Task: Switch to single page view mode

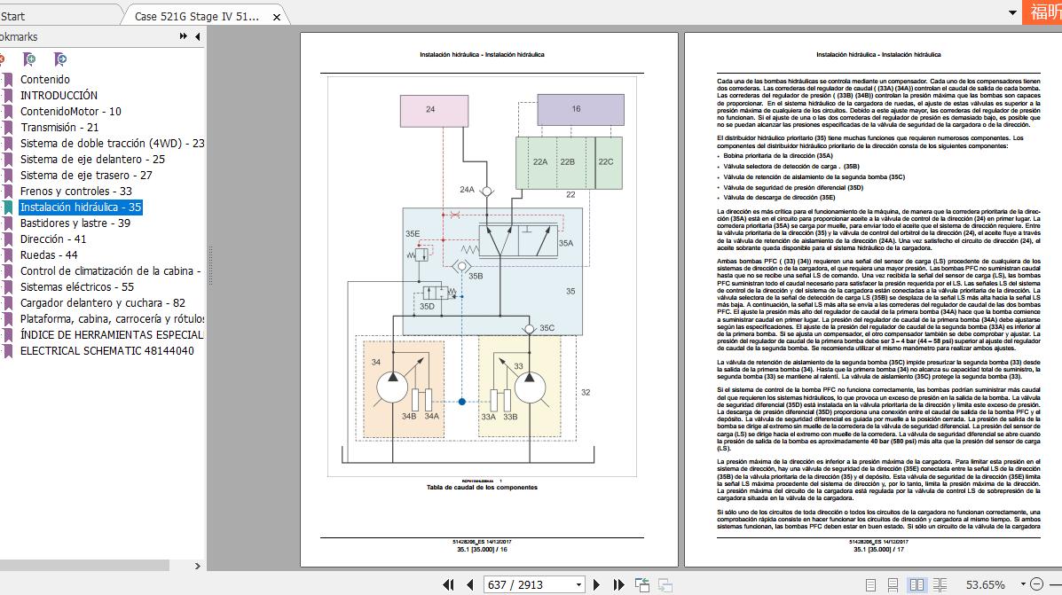Action: (870, 584)
